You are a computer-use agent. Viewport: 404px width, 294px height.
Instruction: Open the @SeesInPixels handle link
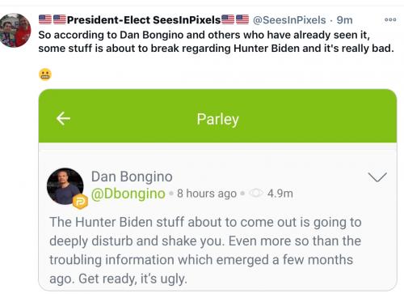coord(289,20)
